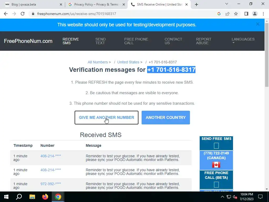Viewport: 269px width, 202px height.
Task: Open the network status tray icon
Action: (229, 197)
